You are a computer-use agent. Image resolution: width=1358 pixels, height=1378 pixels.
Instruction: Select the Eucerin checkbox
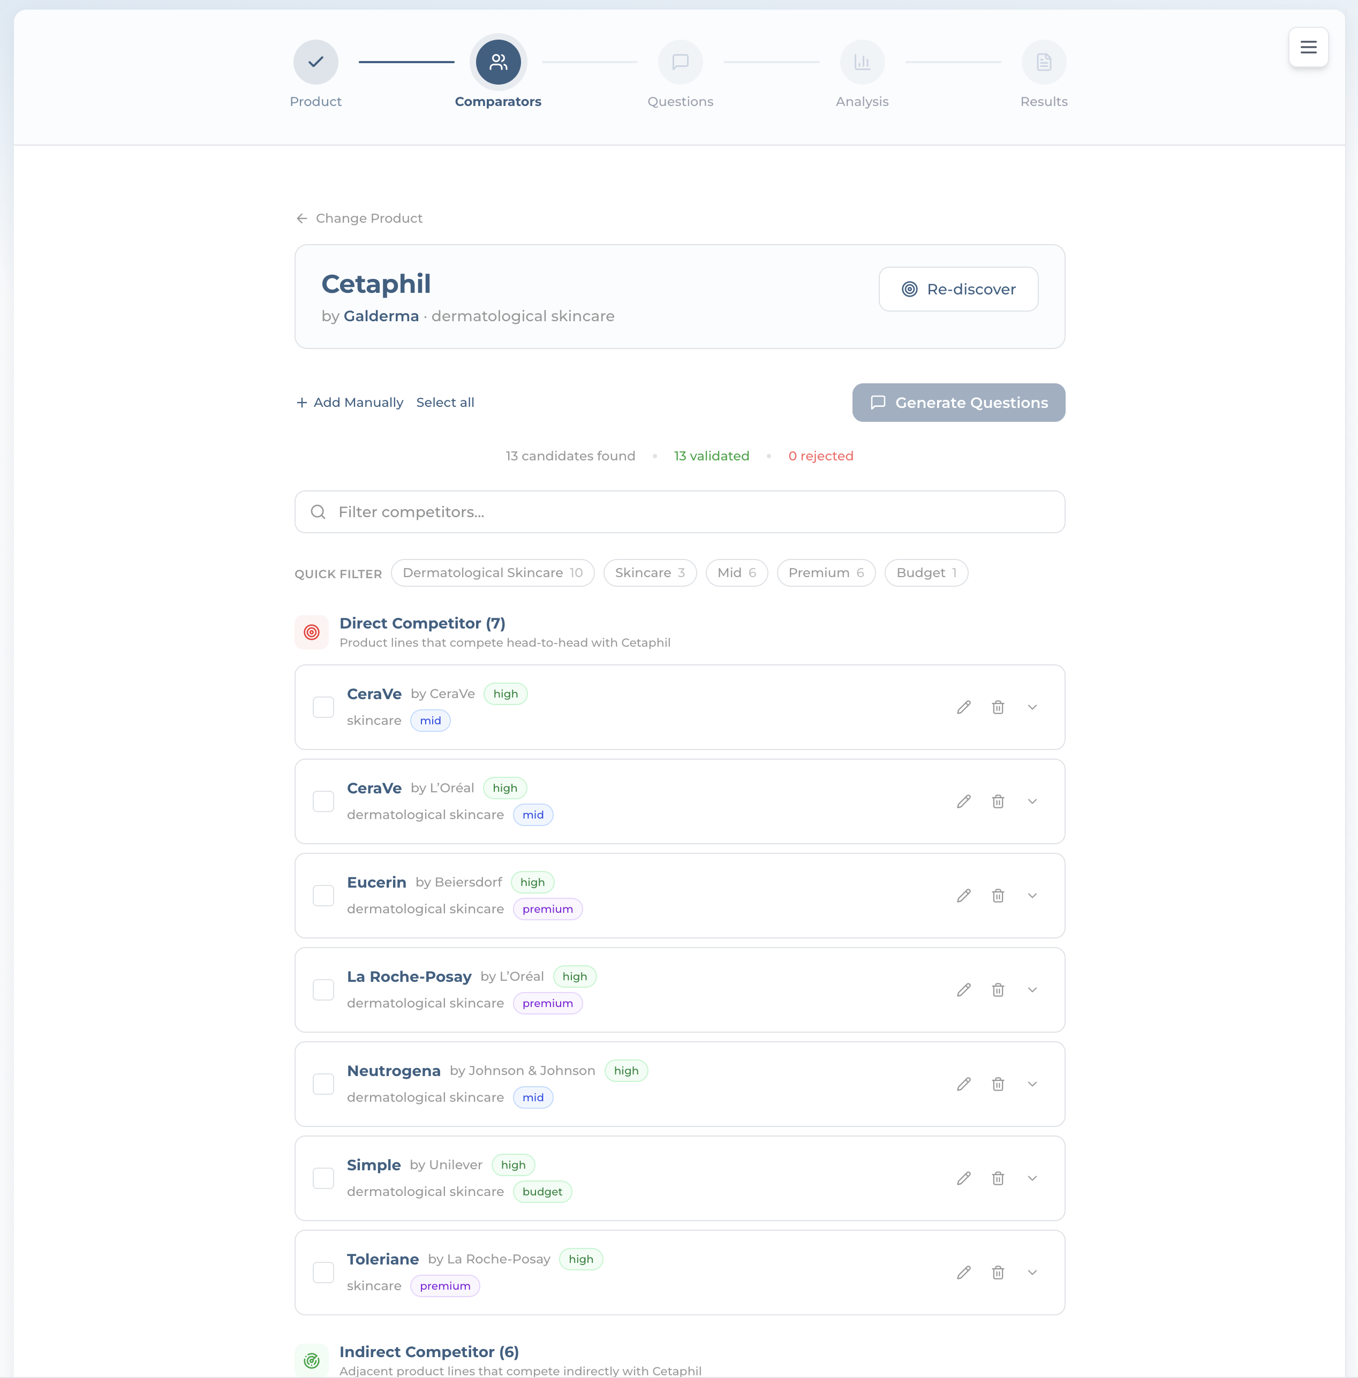coord(323,896)
